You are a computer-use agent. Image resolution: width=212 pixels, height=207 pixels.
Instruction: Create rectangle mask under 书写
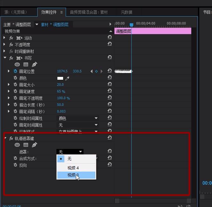click(26, 64)
